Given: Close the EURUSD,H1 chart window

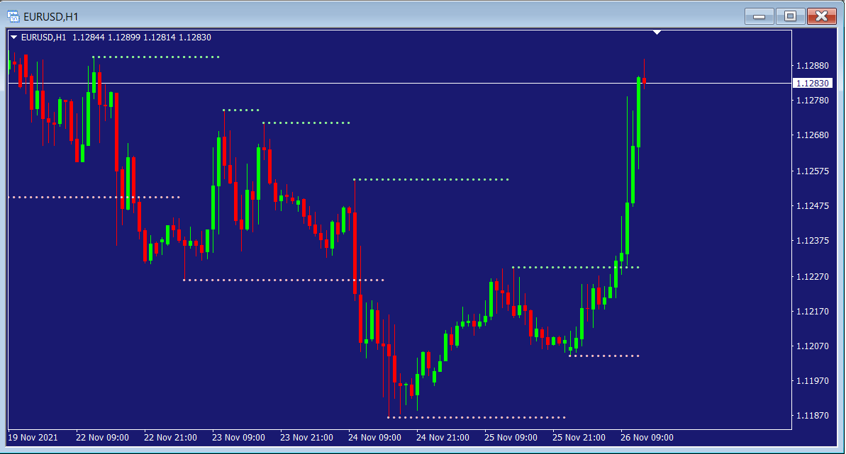Looking at the screenshot, I should [x=821, y=16].
